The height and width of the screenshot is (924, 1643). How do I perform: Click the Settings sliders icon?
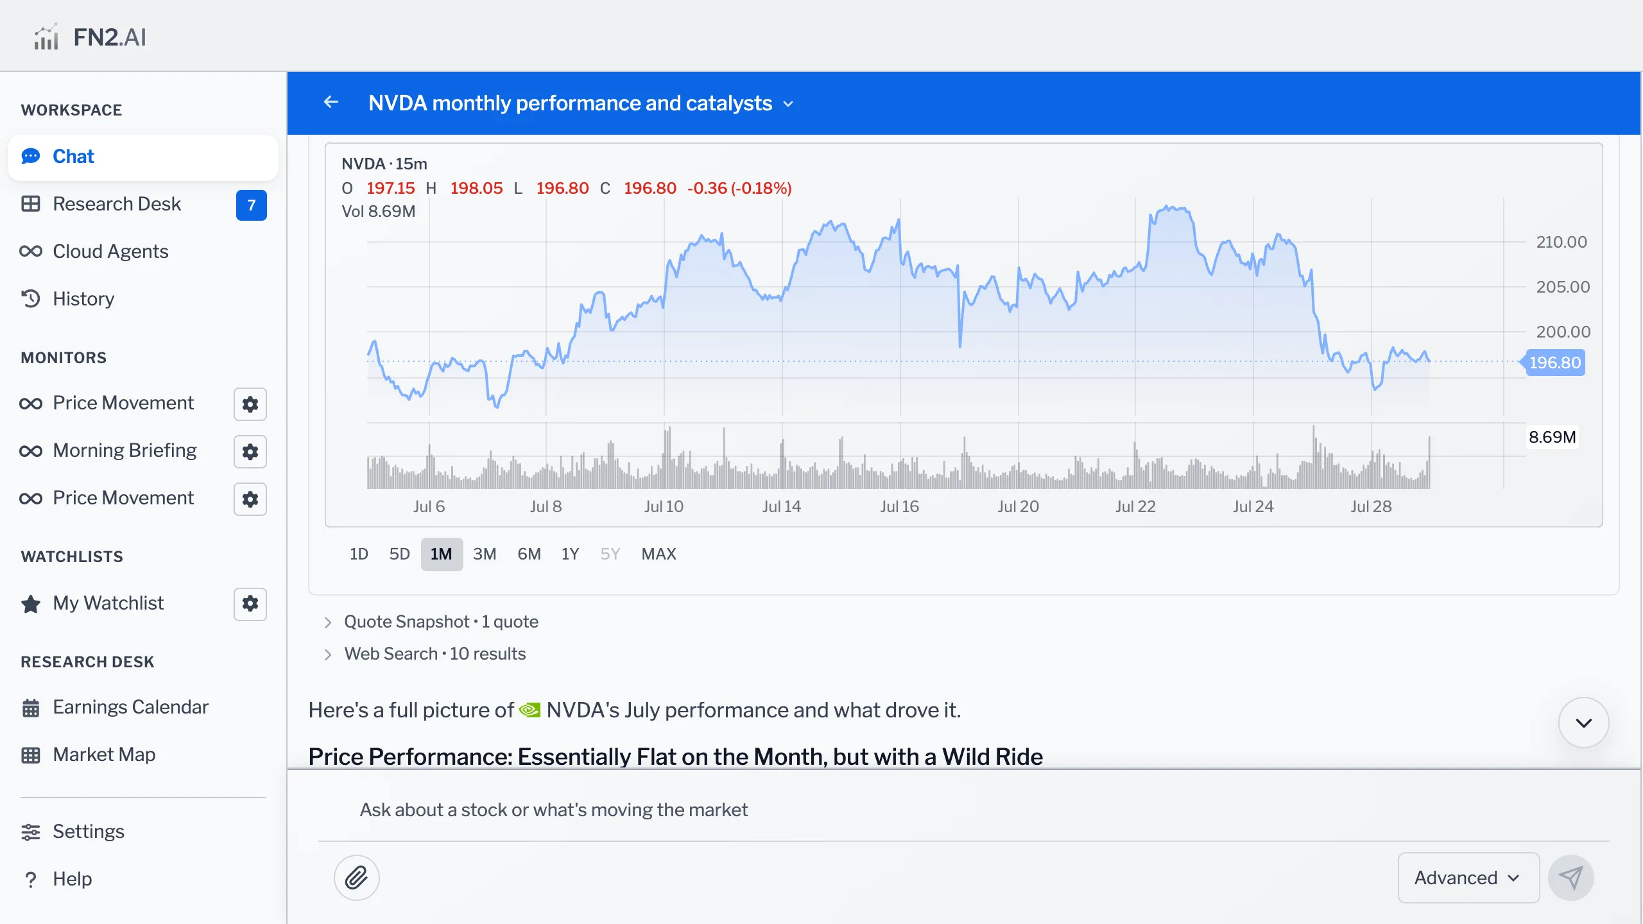(31, 832)
